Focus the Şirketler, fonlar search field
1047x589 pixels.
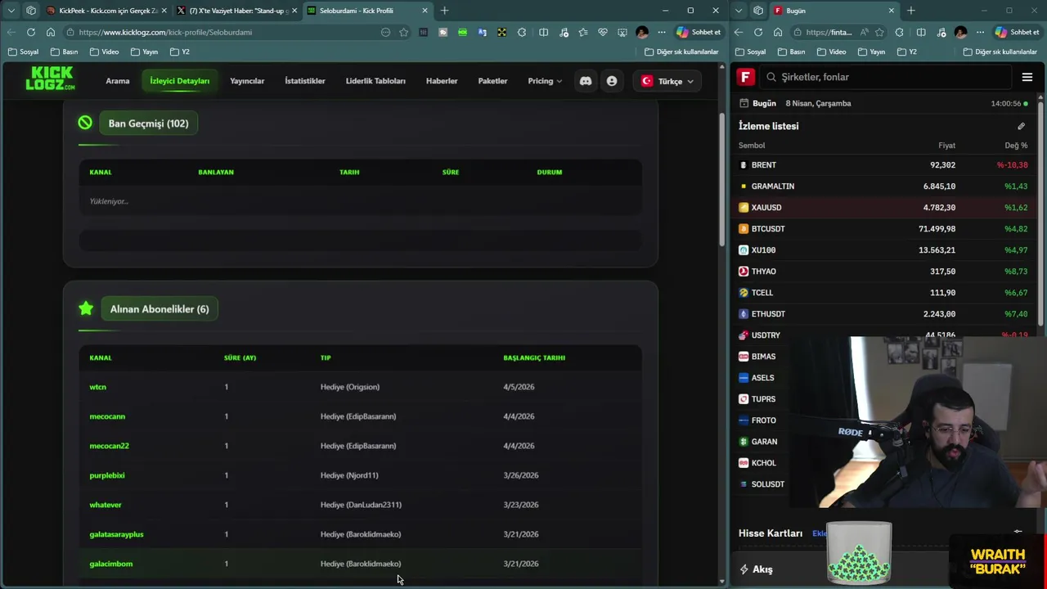click(886, 77)
